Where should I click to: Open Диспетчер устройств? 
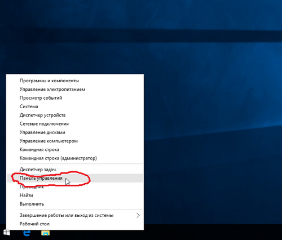pyautogui.click(x=75, y=115)
